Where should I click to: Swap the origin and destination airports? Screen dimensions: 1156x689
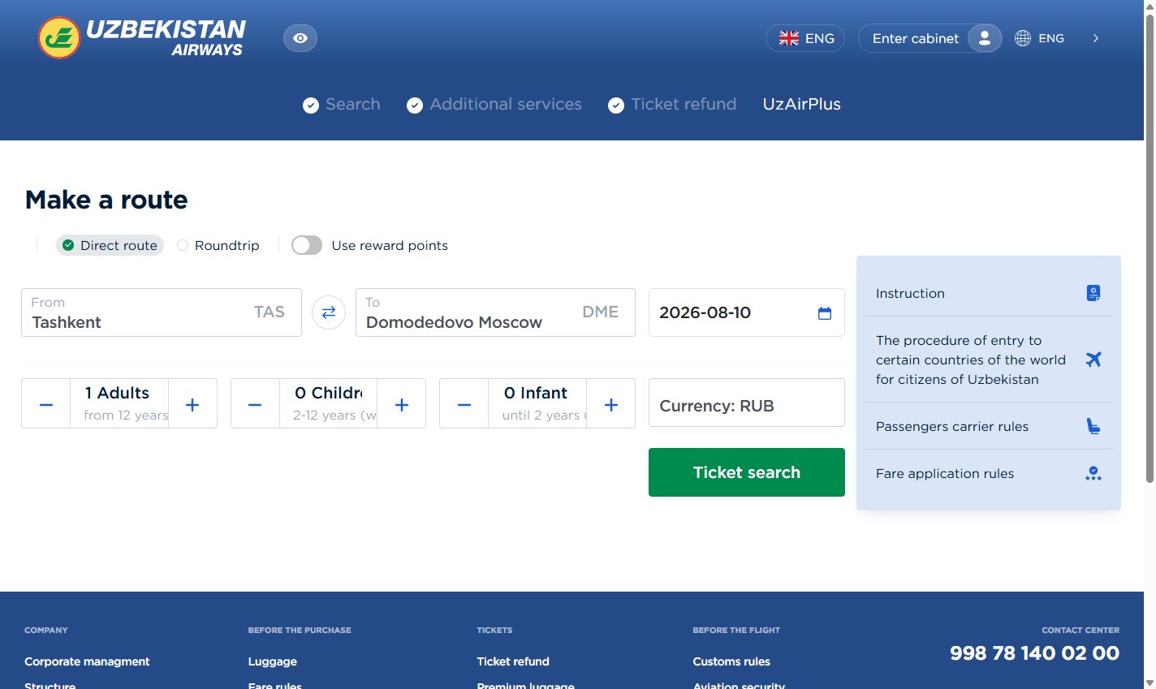[329, 312]
